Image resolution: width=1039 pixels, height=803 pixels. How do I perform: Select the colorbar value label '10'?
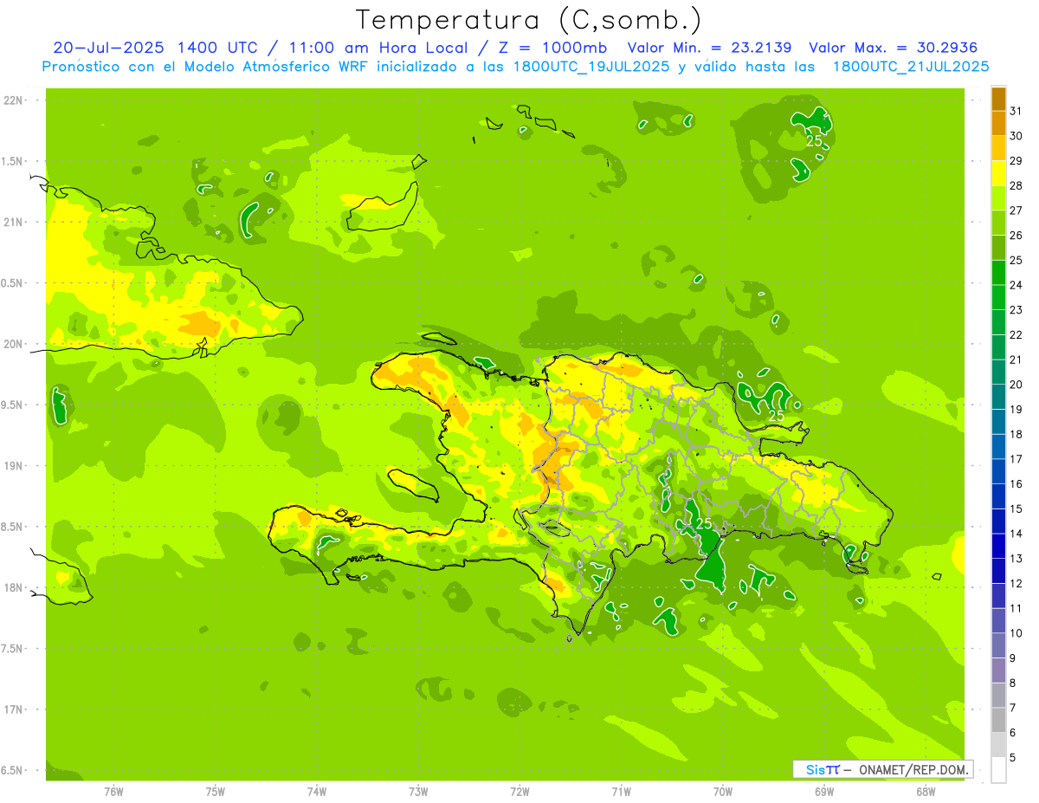click(x=1016, y=633)
